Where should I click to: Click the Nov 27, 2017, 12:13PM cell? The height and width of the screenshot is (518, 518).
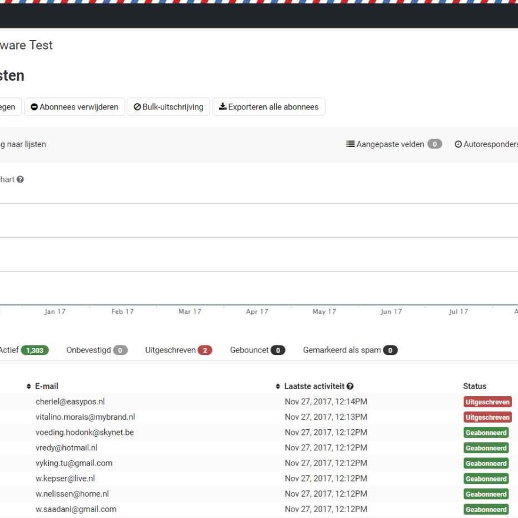326,417
